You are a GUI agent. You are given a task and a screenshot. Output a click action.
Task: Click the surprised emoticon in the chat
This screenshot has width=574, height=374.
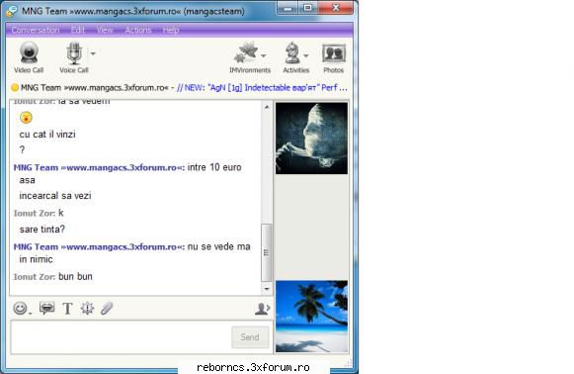[26, 118]
